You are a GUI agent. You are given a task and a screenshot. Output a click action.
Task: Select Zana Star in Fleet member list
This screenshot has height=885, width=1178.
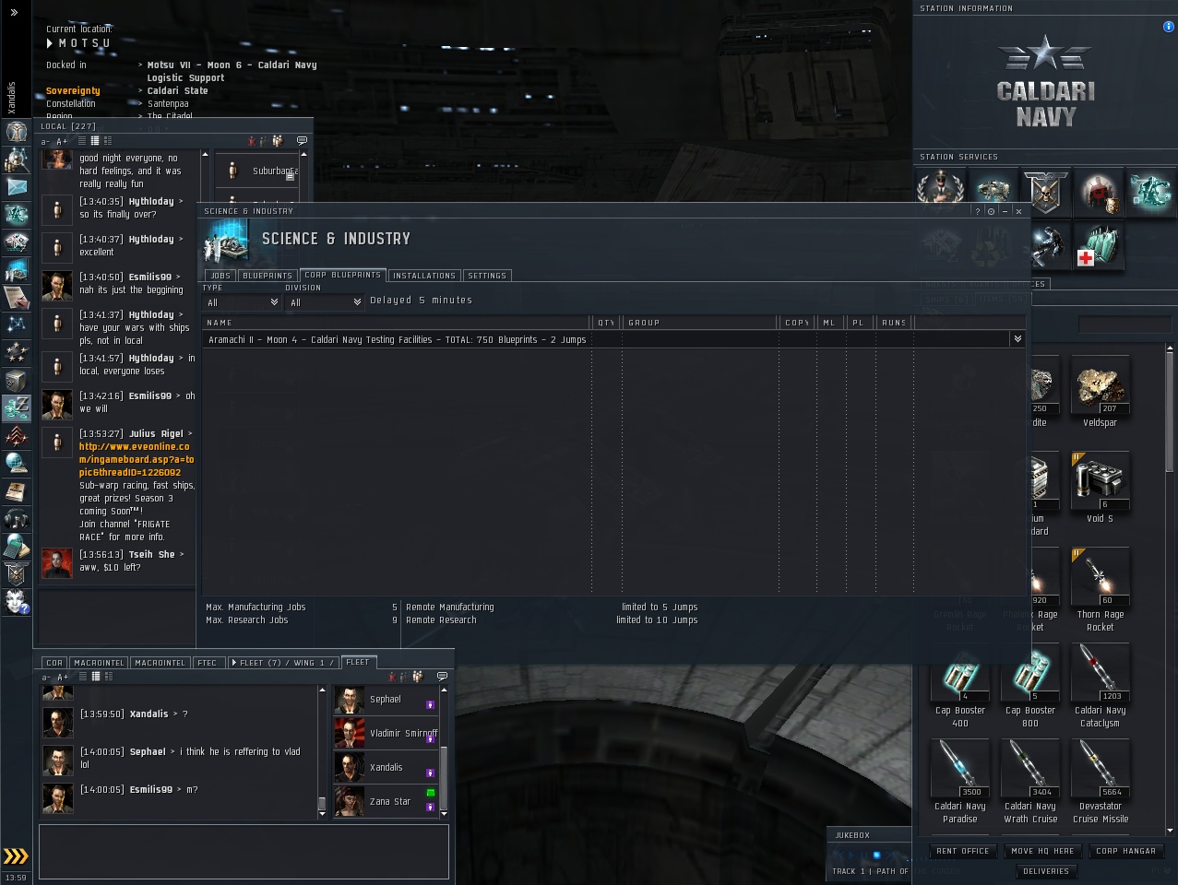coord(385,801)
